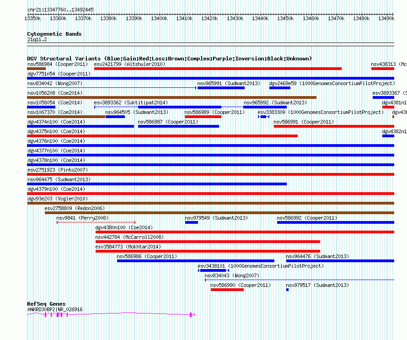Click the nsv586984 (Cooper2011) variant label
This screenshot has width=407, height=340.
pyautogui.click(x=58, y=64)
